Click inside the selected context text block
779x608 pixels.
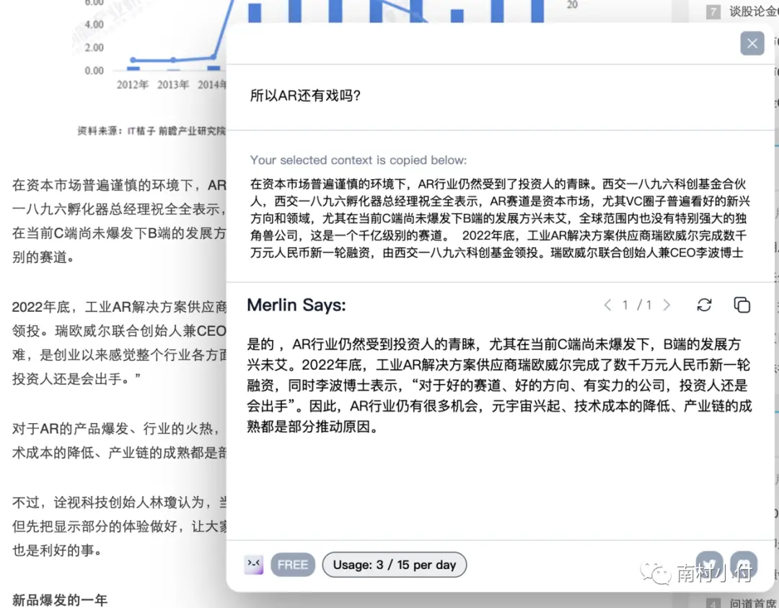501,217
